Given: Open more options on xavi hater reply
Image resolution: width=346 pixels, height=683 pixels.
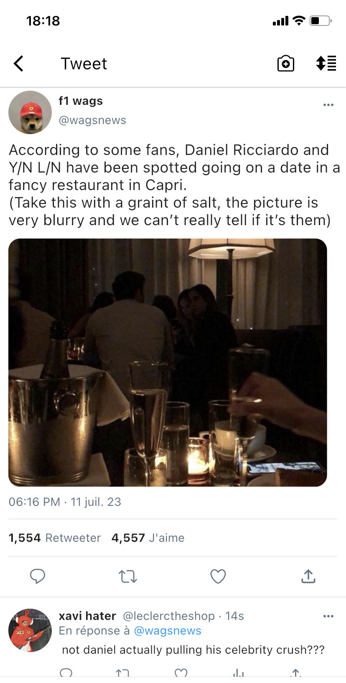Looking at the screenshot, I should [328, 616].
